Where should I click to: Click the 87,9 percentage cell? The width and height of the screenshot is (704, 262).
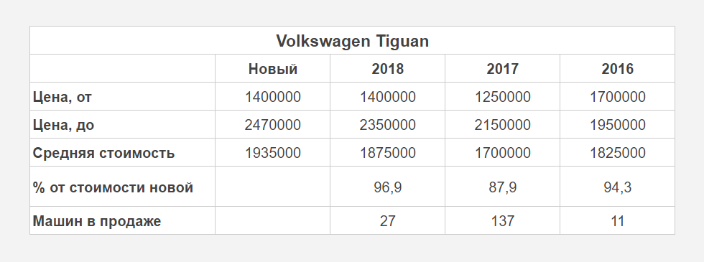502,187
